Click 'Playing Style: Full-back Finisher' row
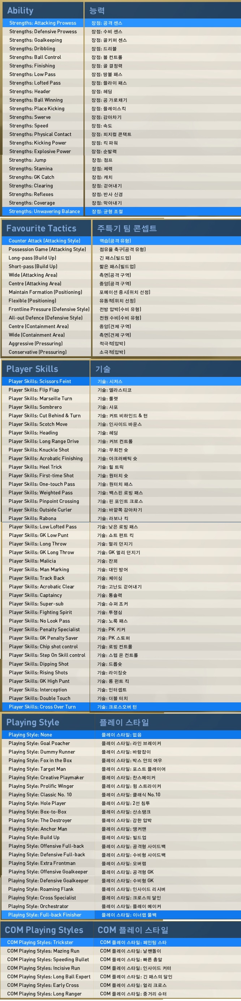241x1001 pixels. [45, 915]
